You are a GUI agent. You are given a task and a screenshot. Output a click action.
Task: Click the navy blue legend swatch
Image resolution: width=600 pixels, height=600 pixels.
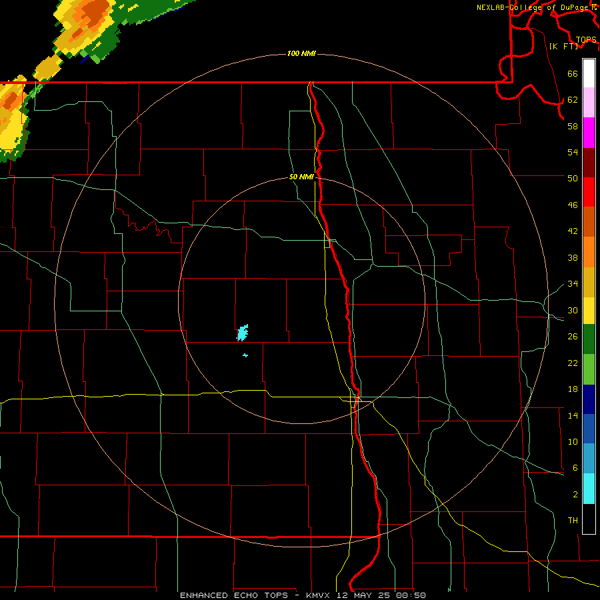[x=589, y=399]
